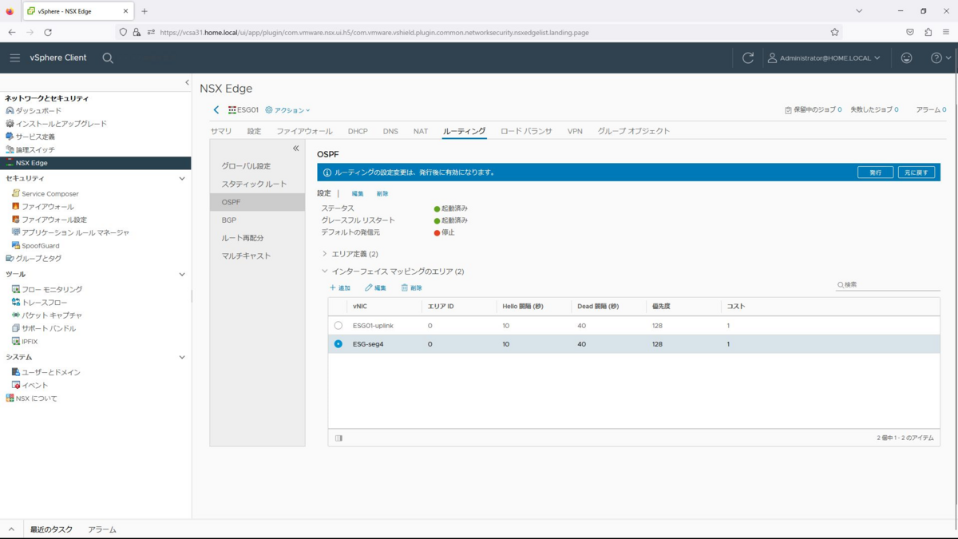Open the vSphere Client hamburger menu
958x539 pixels.
tap(14, 57)
